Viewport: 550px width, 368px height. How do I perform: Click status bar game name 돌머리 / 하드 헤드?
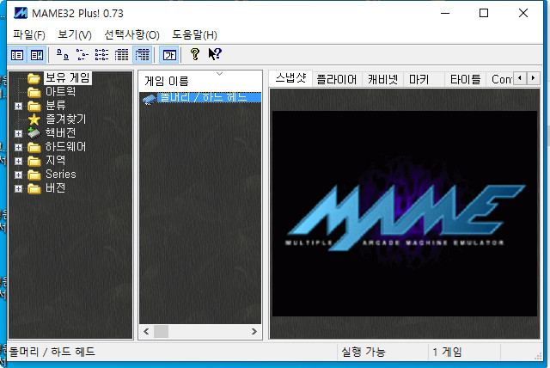[x=52, y=352]
